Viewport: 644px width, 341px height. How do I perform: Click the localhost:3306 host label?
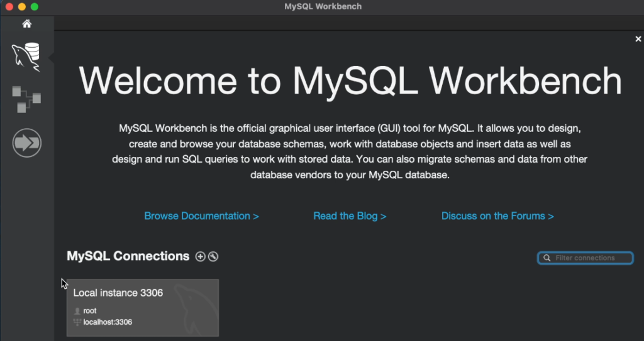pos(108,322)
